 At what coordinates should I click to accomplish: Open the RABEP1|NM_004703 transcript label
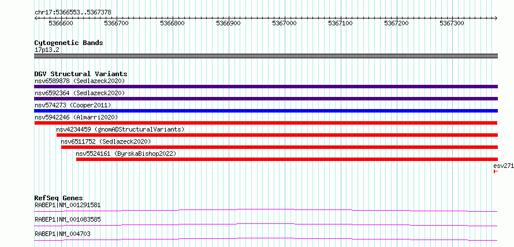tap(62, 234)
